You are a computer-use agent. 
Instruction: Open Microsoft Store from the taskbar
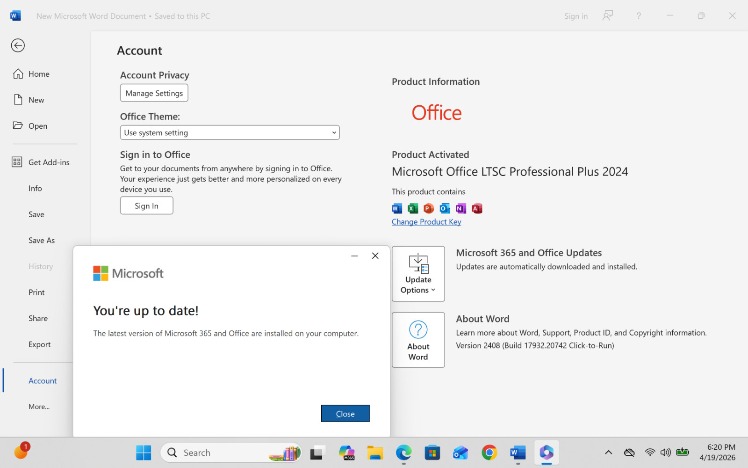[x=432, y=453]
